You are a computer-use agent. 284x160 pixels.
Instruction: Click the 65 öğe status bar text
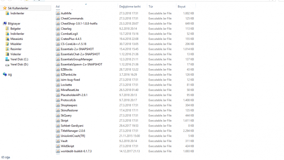point(6,157)
